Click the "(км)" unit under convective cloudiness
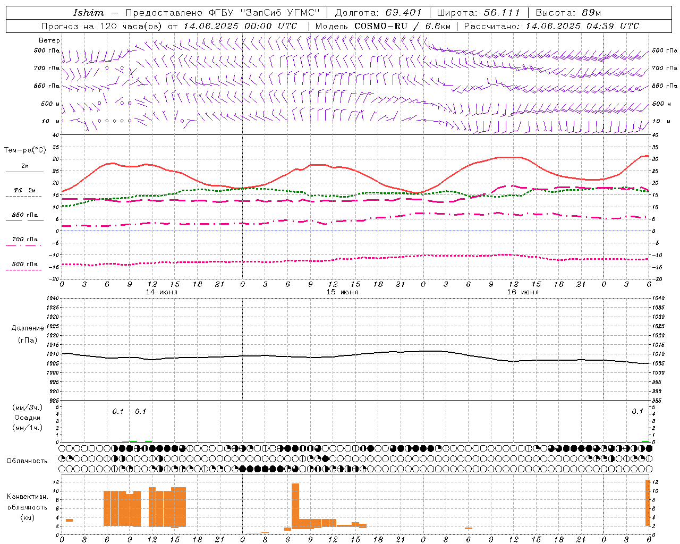The image size is (680, 544). click(x=28, y=518)
